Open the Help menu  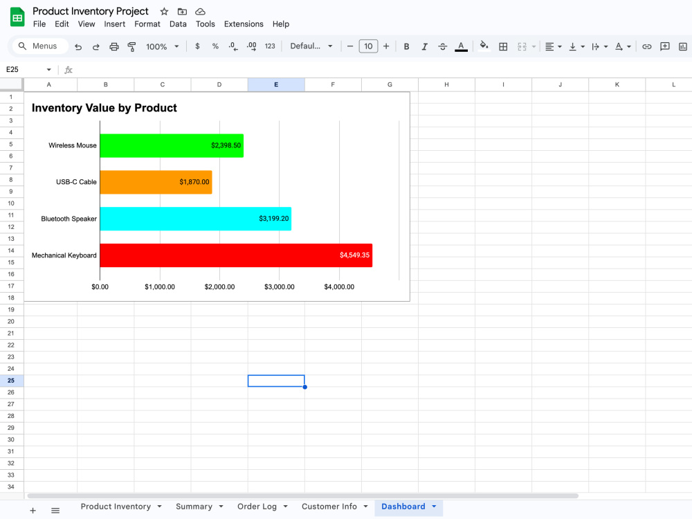[281, 24]
